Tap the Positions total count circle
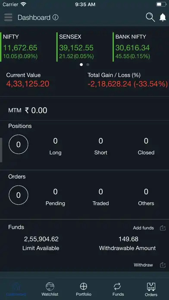 (x=19, y=144)
